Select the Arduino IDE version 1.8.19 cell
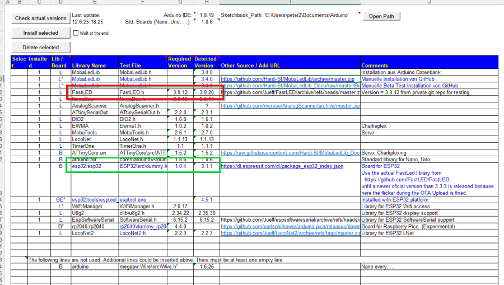This screenshot has height=285, width=504. click(206, 15)
